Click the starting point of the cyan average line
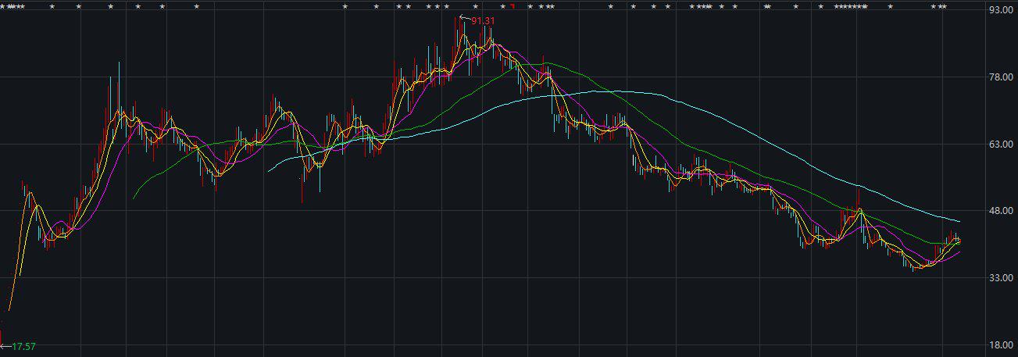Image resolution: width=1018 pixels, height=357 pixels. [x=268, y=171]
